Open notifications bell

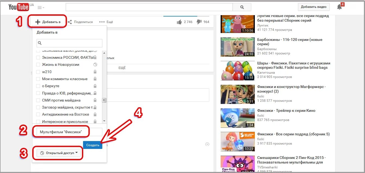[339, 7]
